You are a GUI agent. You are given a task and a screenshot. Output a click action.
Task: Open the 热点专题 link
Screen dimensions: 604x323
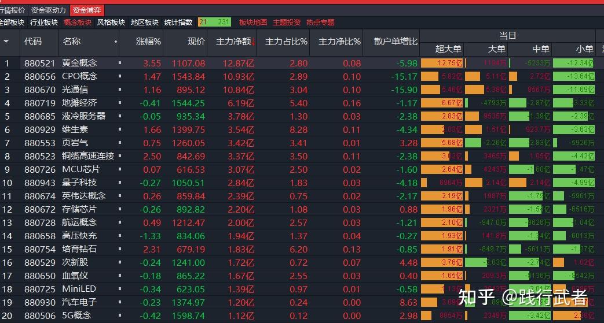coord(320,23)
